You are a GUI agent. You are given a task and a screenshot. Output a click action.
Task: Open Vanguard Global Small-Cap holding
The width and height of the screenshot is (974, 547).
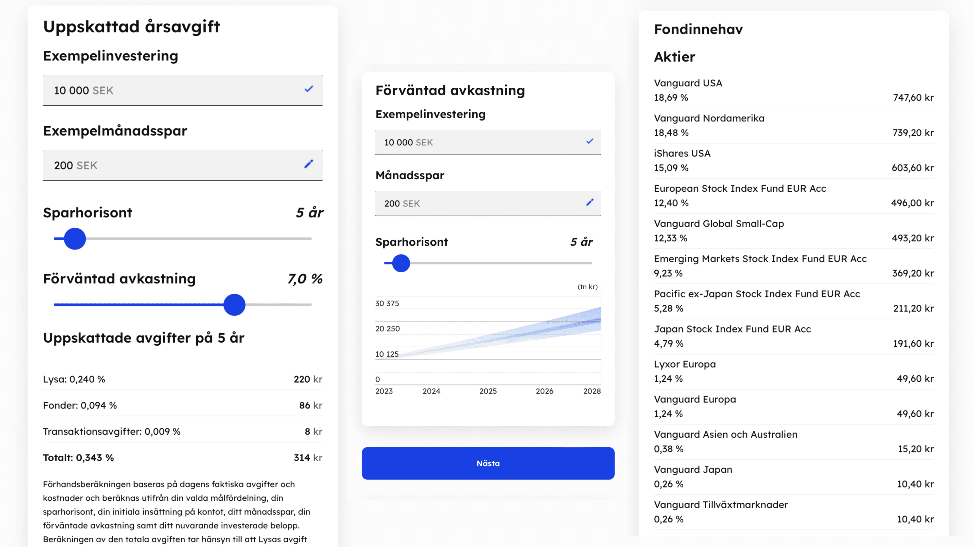coord(793,231)
